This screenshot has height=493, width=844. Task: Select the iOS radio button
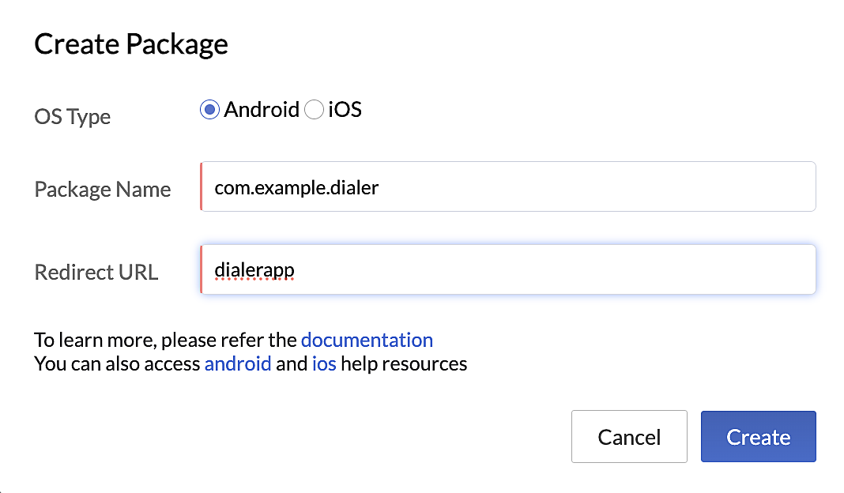pos(314,110)
